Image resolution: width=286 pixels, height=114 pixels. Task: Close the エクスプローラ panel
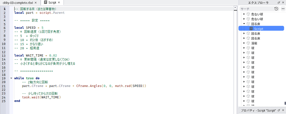[x=283, y=3]
